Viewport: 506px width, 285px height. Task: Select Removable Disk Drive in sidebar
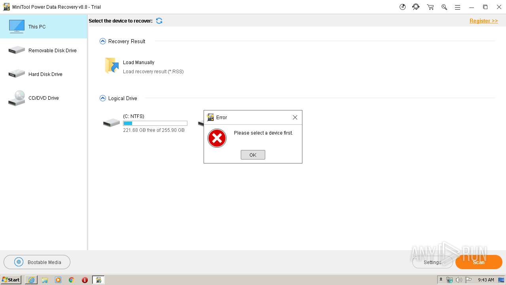[x=43, y=50]
